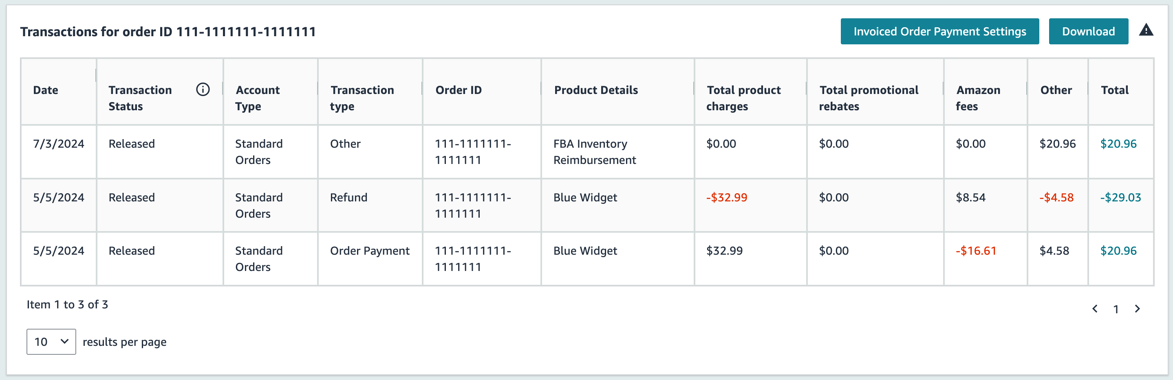Click the Total promotional rebates header
The image size is (1173, 380).
[x=869, y=98]
